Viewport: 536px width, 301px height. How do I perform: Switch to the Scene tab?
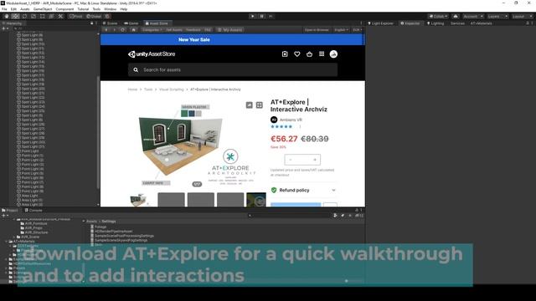coord(110,23)
